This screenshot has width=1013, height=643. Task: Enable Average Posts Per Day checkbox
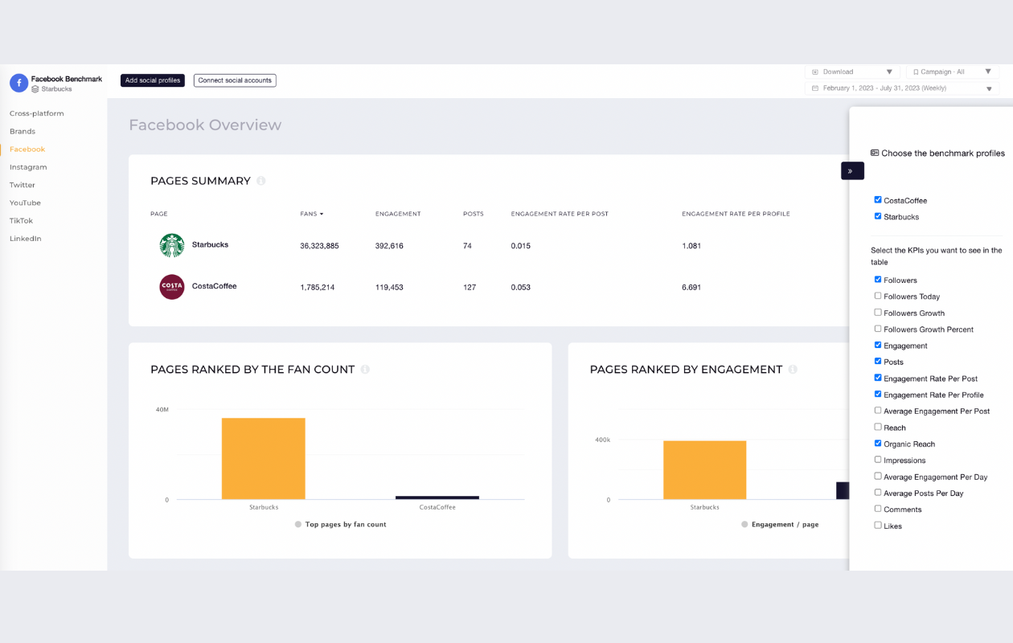pos(878,493)
